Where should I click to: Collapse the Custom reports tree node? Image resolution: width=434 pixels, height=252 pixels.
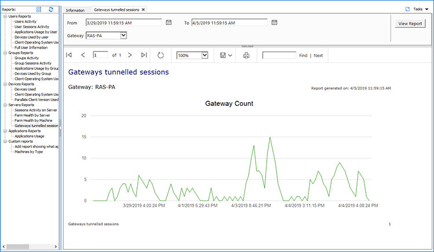coord(5,142)
